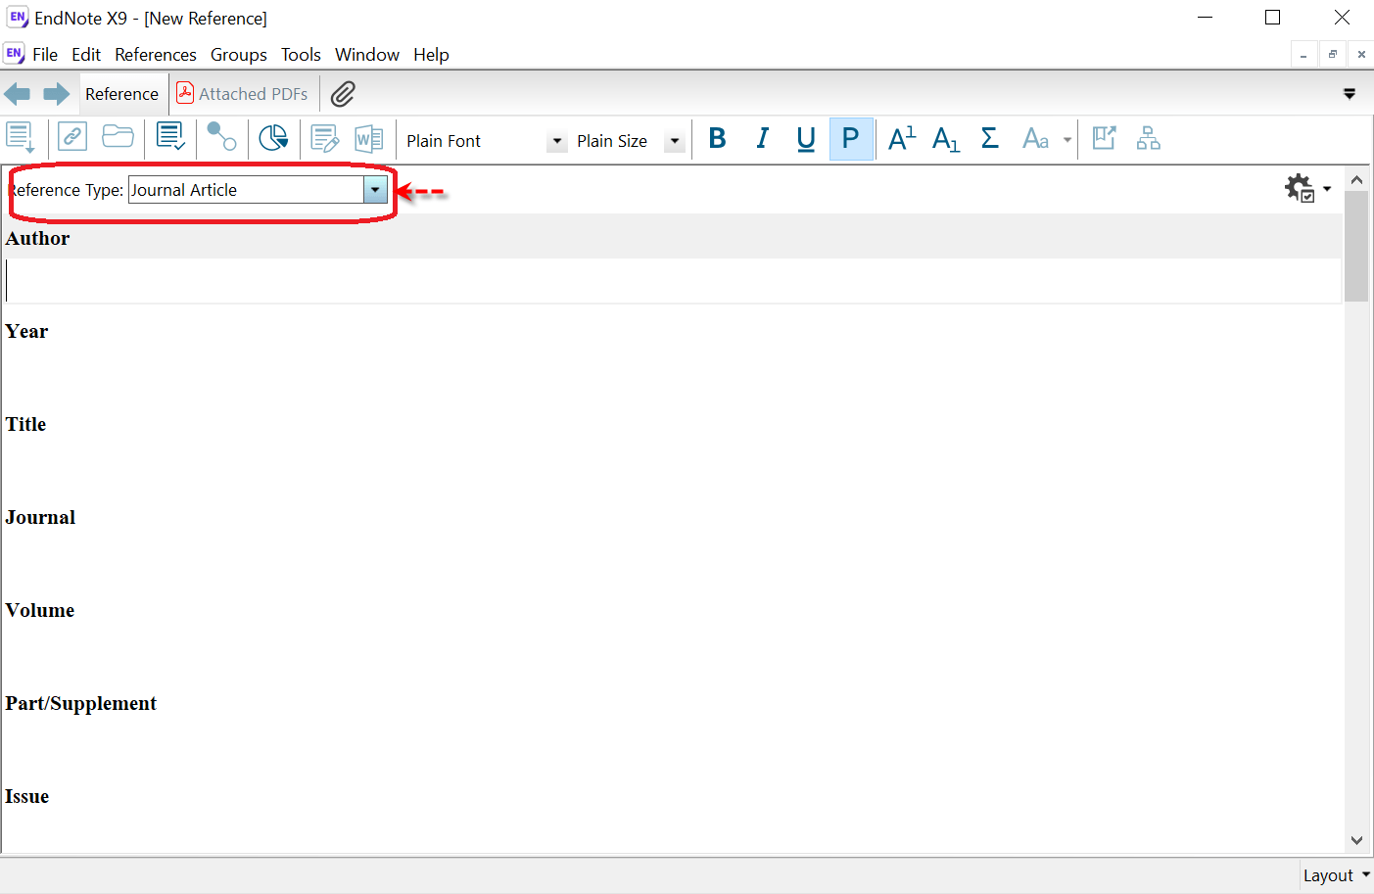This screenshot has height=894, width=1374.
Task: Apply Superscript formatting
Action: pos(902,139)
